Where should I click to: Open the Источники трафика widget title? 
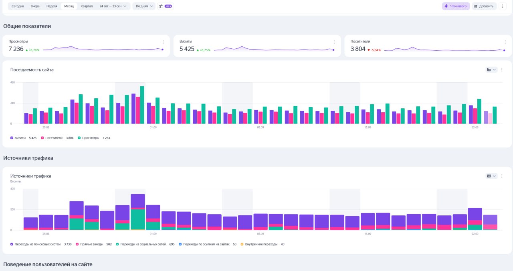point(31,176)
